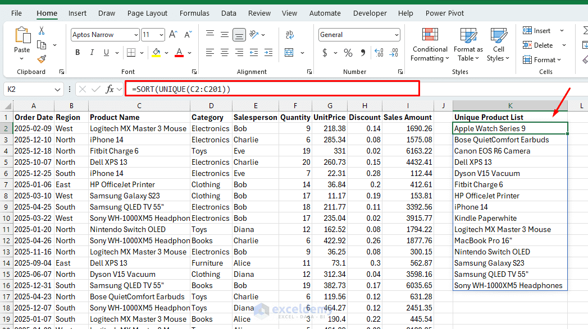Click the formula bar Enter checkmark
Image resolution: width=588 pixels, height=329 pixels.
click(96, 89)
